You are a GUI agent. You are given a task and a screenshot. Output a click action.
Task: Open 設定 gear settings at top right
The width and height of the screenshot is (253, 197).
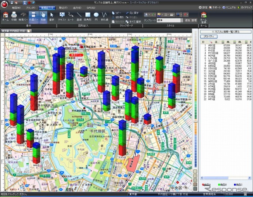[x=203, y=8]
